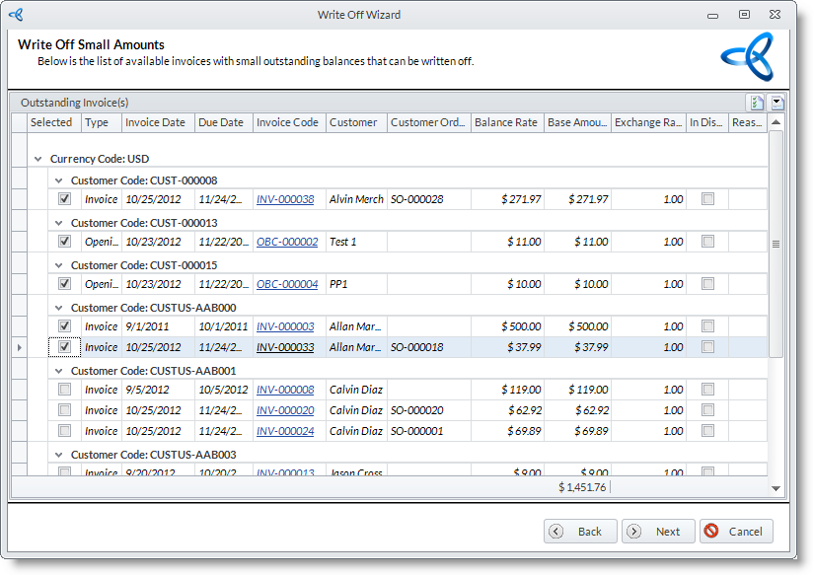Sort by Invoice Date column header
The height and width of the screenshot is (575, 813).
click(x=157, y=122)
